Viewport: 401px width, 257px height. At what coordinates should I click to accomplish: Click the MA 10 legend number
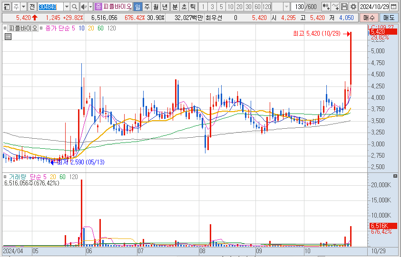[x=82, y=29]
